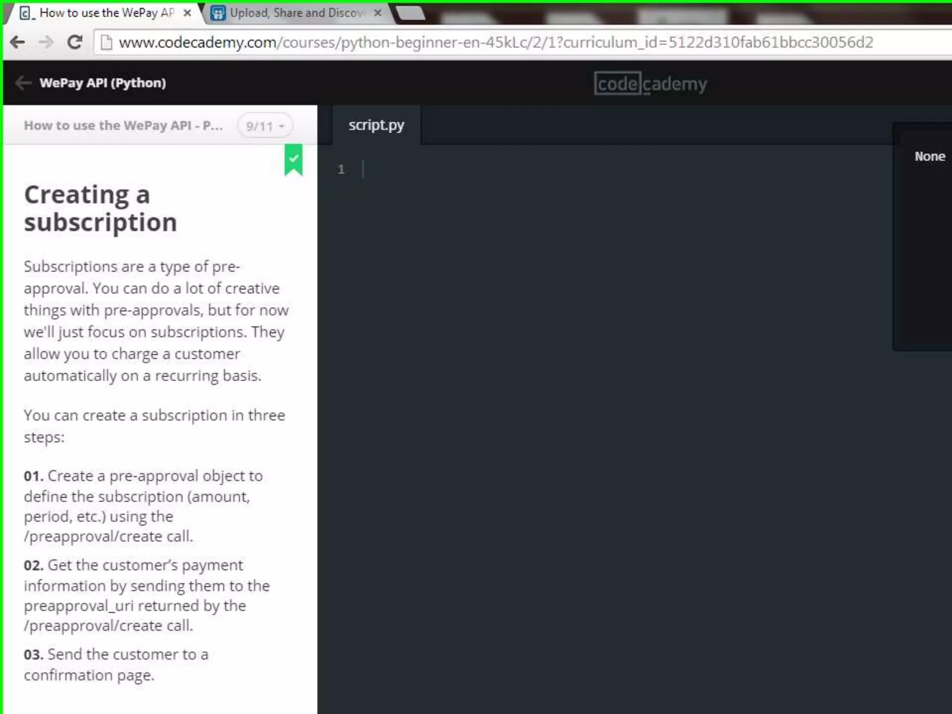Go back using WePay API (Python) arrow
952x714 pixels.
point(23,83)
